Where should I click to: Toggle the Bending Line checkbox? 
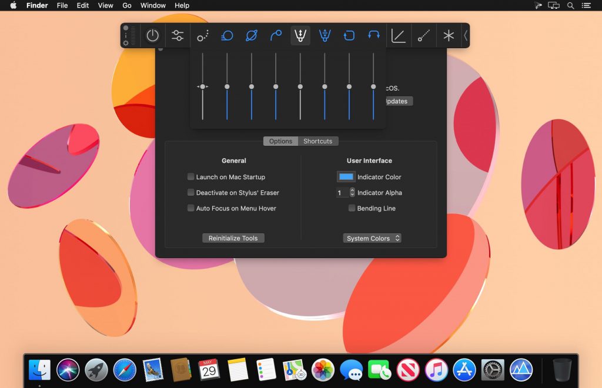[x=352, y=209]
